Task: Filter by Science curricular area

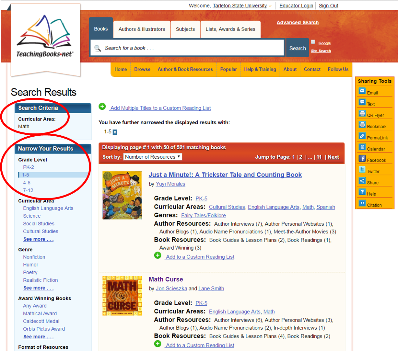Action: pos(32,216)
